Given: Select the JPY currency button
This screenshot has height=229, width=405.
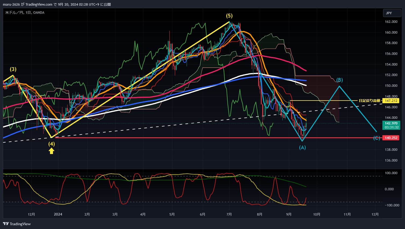Looking at the screenshot, I should 392,13.
